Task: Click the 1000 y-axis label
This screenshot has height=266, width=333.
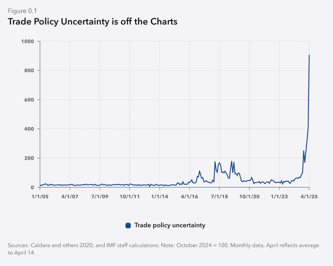Action: coord(27,41)
